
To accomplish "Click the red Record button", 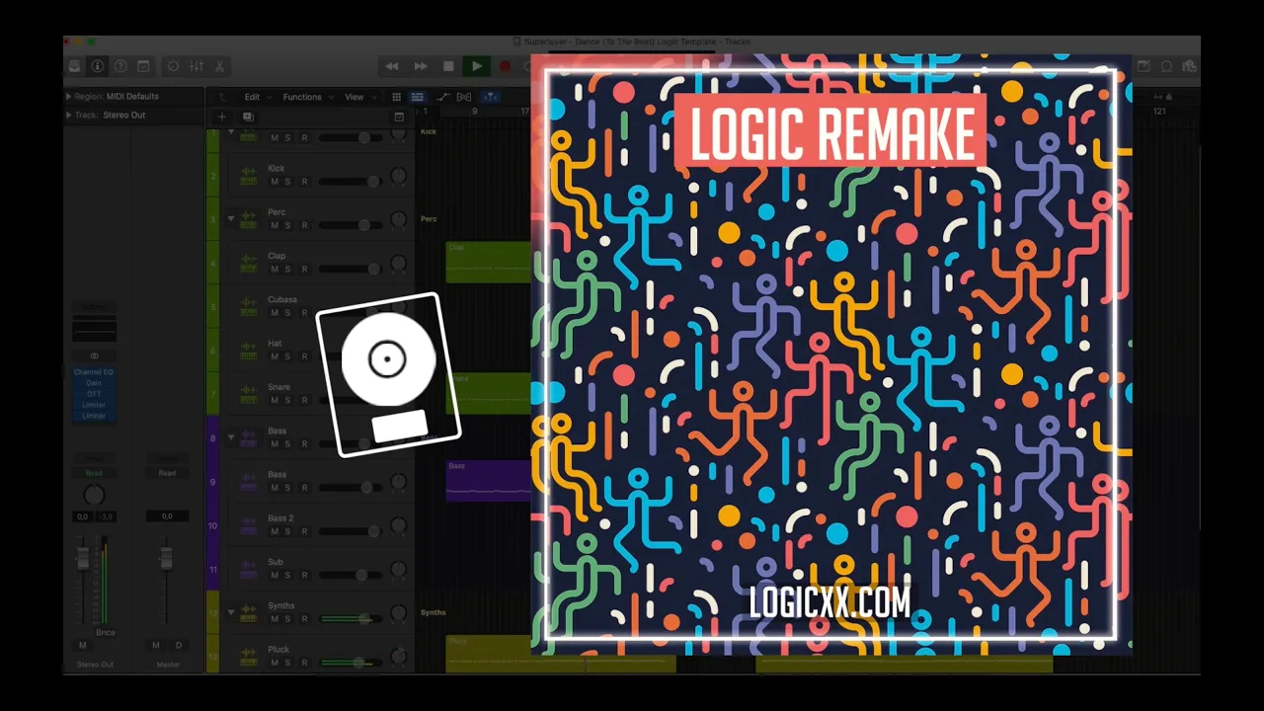I will click(505, 66).
